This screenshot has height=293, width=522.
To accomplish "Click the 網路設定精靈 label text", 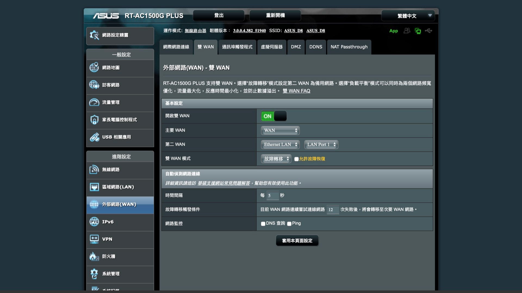I will [x=115, y=35].
